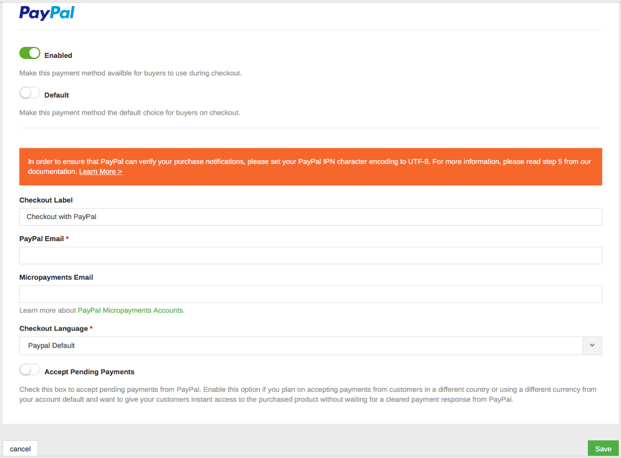
Task: Focus the PayPal Email input box
Action: coord(310,255)
